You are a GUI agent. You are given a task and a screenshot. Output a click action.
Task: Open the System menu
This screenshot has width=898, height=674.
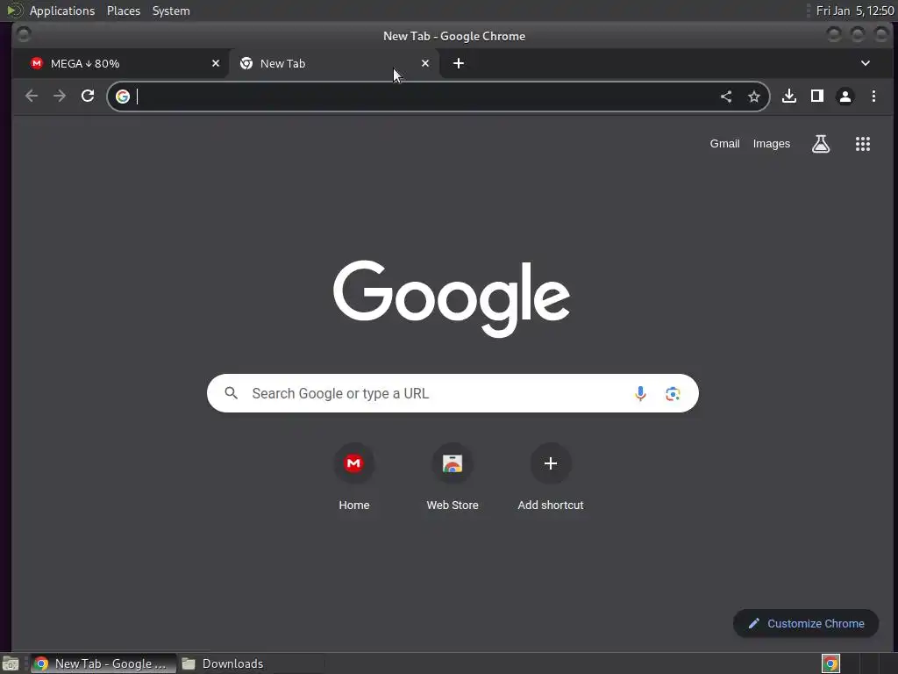coord(171,11)
